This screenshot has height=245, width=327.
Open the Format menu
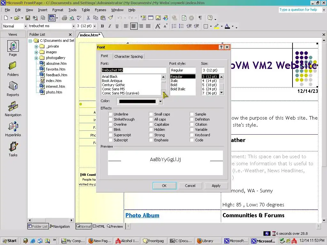coord(58,10)
